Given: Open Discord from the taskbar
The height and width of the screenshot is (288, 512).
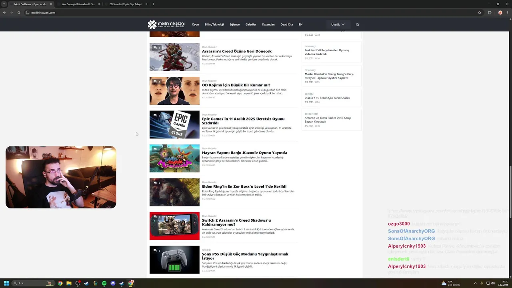Looking at the screenshot, I should [x=113, y=283].
